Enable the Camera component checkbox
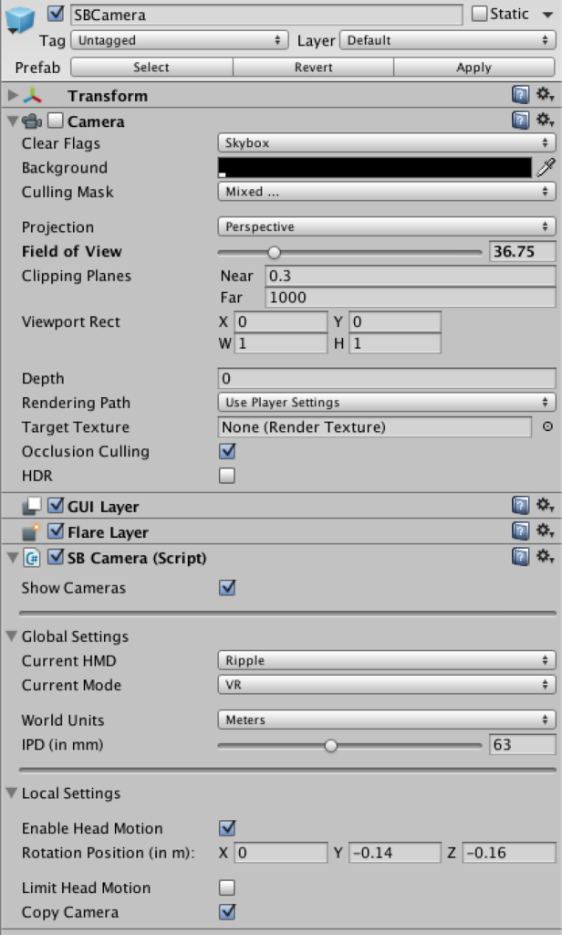562x935 pixels. 56,121
